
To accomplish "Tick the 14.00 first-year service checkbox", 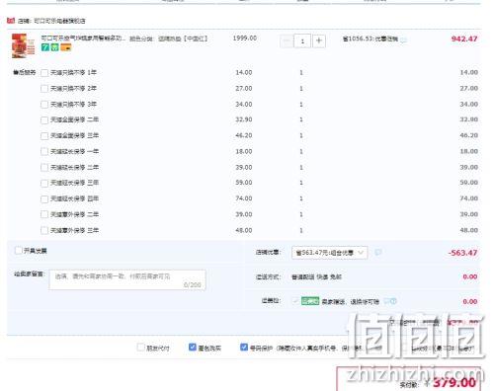I will point(44,73).
